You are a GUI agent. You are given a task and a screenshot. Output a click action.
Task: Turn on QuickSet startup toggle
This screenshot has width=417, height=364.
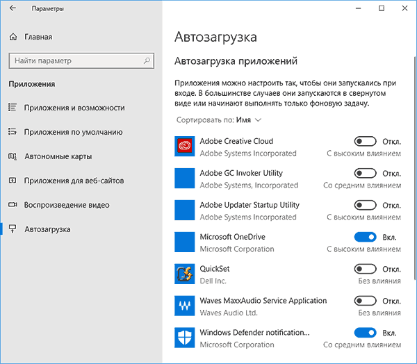(x=365, y=269)
